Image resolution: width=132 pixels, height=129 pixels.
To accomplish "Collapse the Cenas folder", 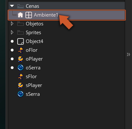I will click(12, 6).
